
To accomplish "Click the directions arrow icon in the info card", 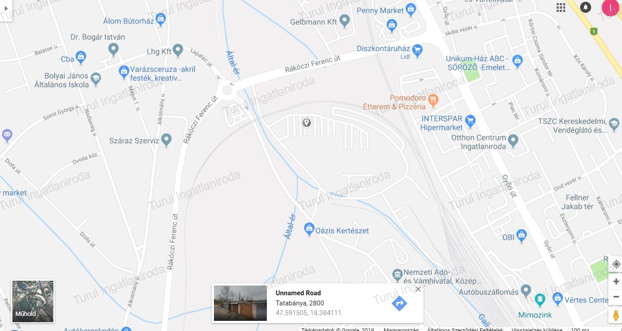I will (399, 303).
